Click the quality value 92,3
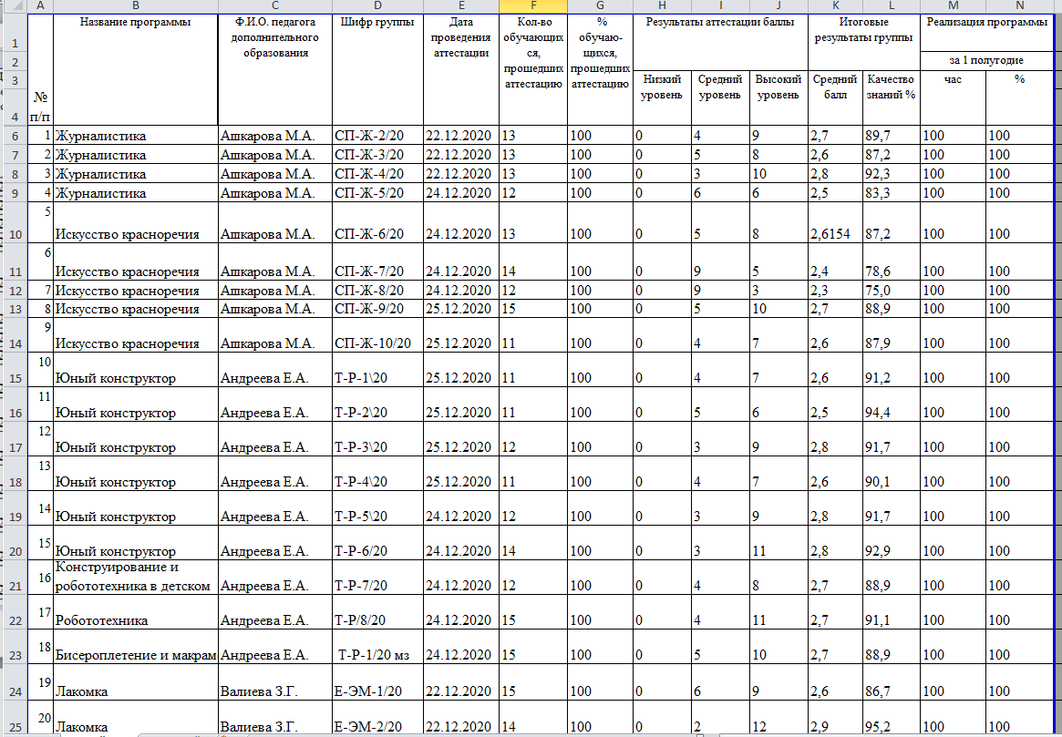 click(x=892, y=174)
